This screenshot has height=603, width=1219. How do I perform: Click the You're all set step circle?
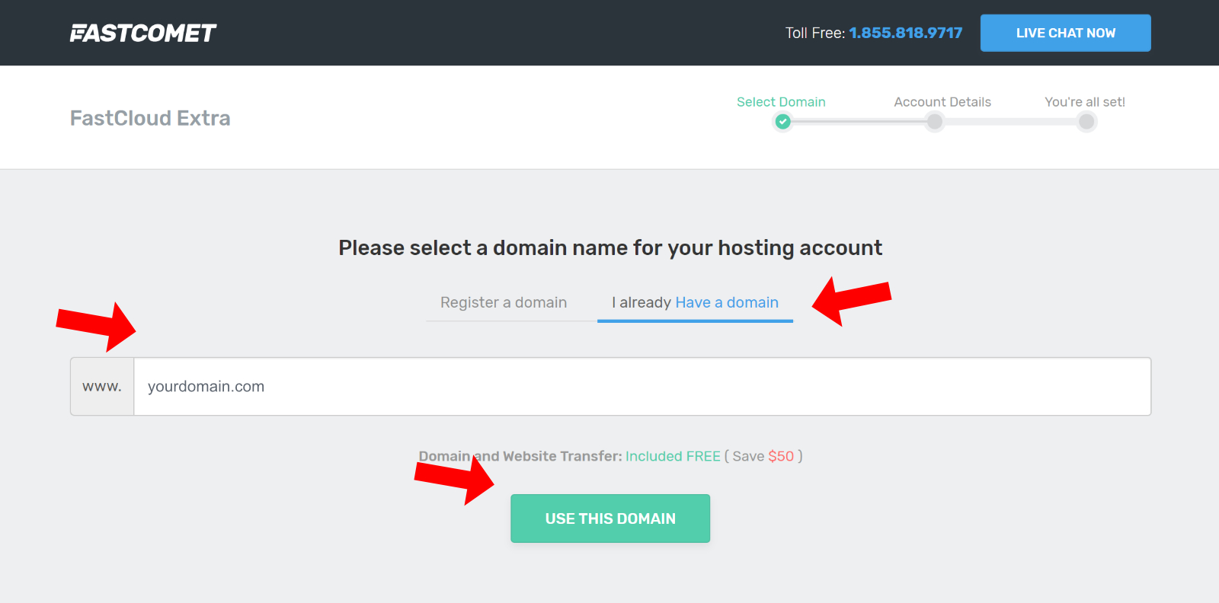(x=1087, y=122)
